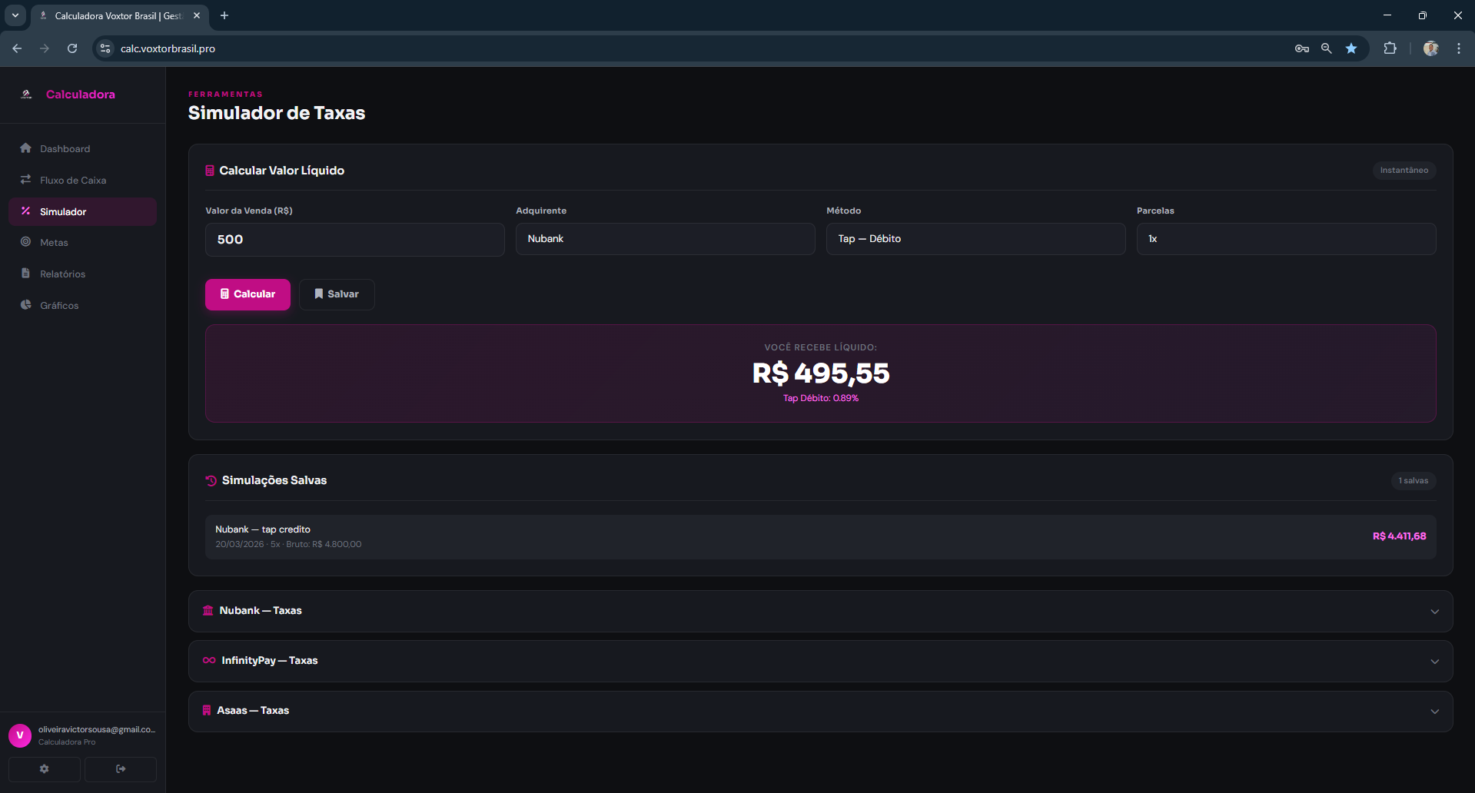
Task: Open Relatórios via the document icon
Action: pos(26,274)
